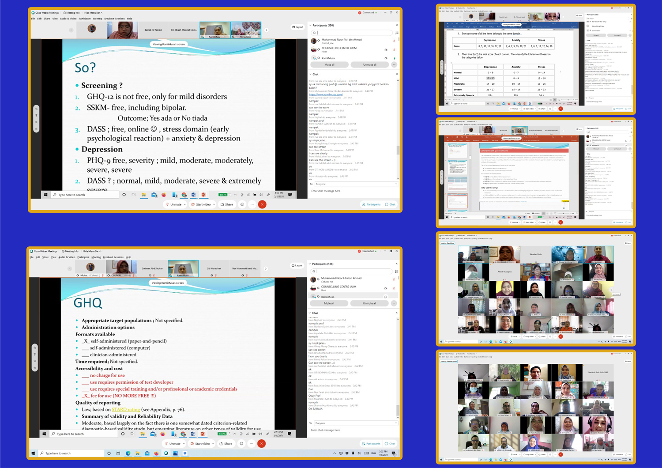This screenshot has width=662, height=468.
Task: Toggle Start video in 'So?' slide window
Action: coord(201,204)
